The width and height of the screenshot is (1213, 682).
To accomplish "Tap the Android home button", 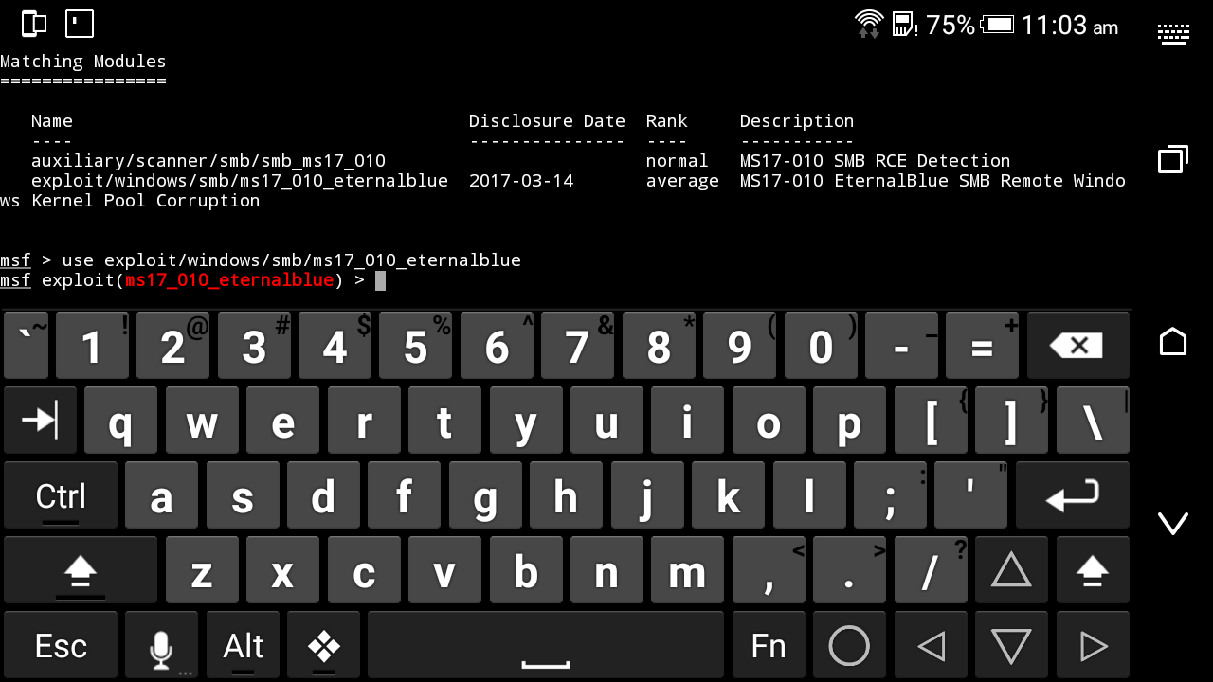I will (x=1173, y=341).
